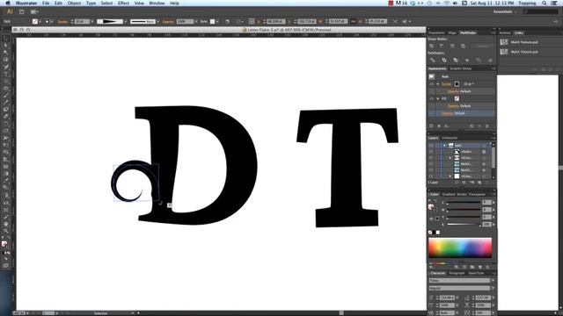Click Opacity link in control bar
The image size is (563, 316).
pyautogui.click(x=168, y=21)
